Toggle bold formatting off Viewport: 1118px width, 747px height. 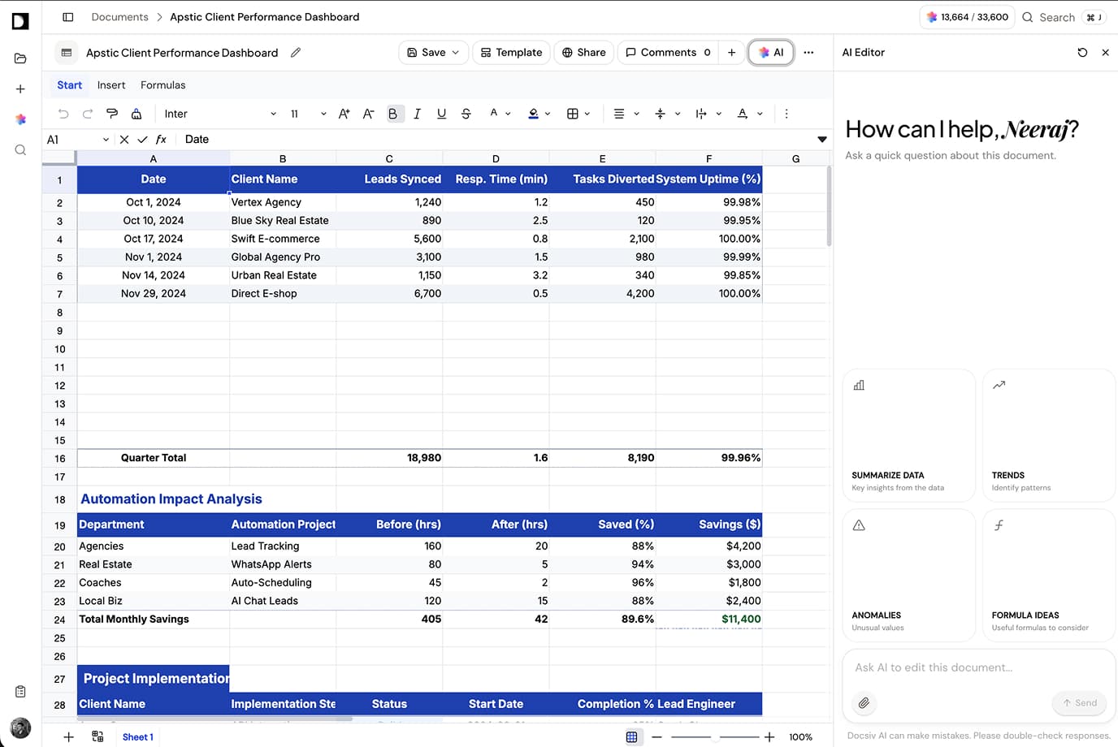point(393,114)
